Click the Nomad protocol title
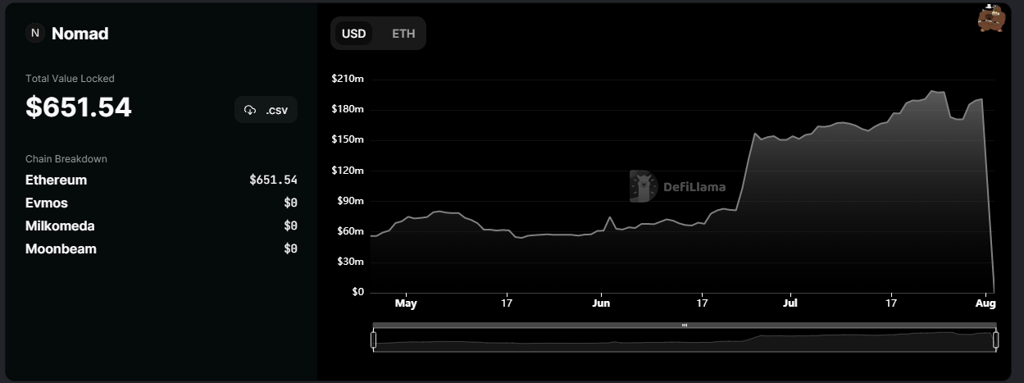This screenshot has height=383, width=1024. click(x=80, y=34)
